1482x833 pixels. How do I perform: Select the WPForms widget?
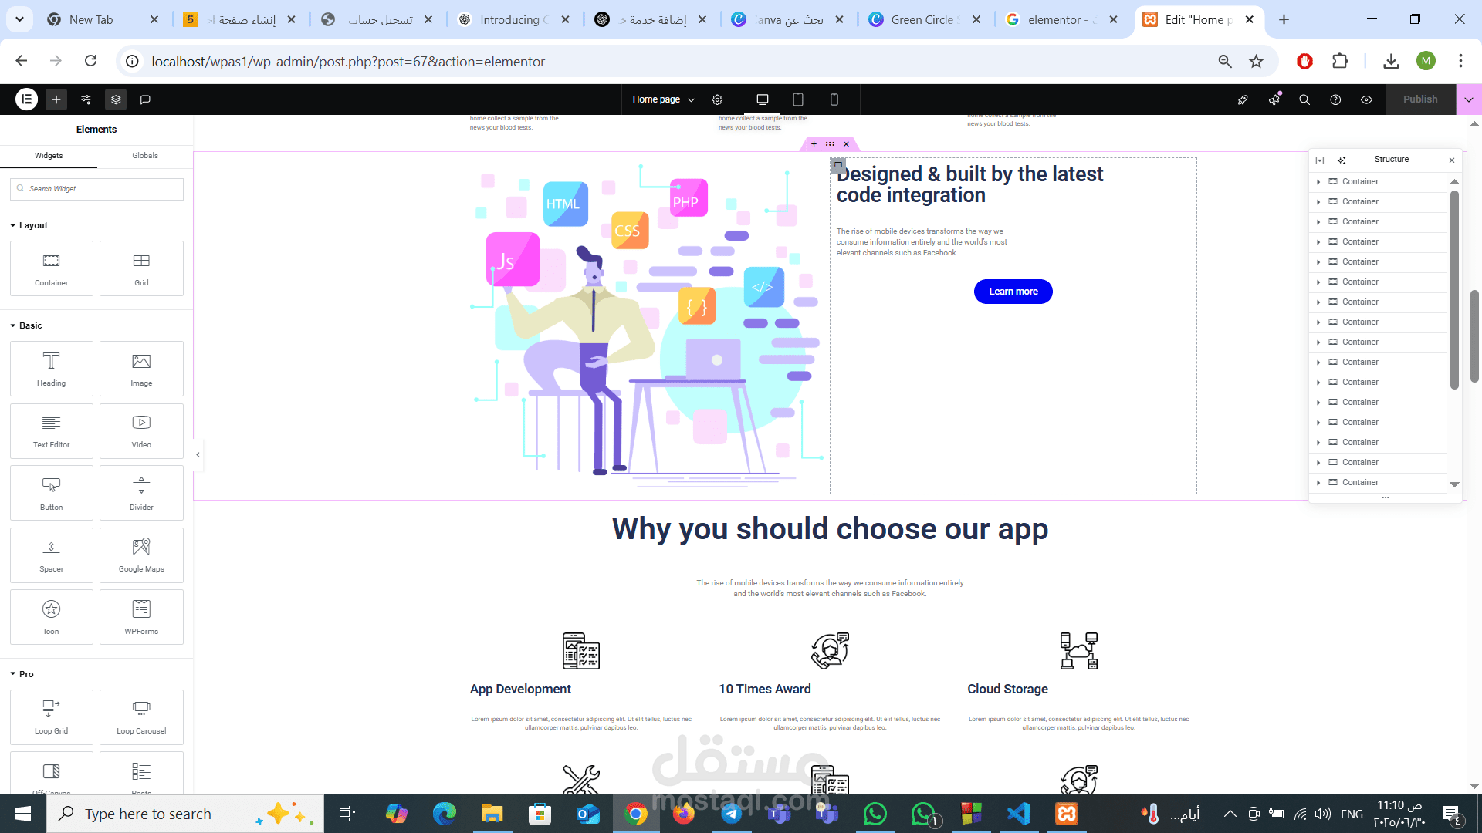point(141,617)
